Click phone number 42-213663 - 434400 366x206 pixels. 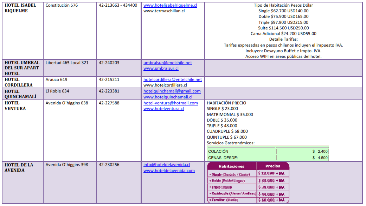click(118, 5)
